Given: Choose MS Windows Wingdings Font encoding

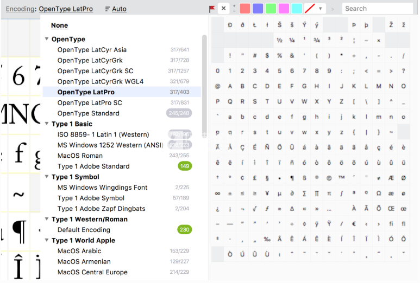Looking at the screenshot, I should tap(122, 188).
